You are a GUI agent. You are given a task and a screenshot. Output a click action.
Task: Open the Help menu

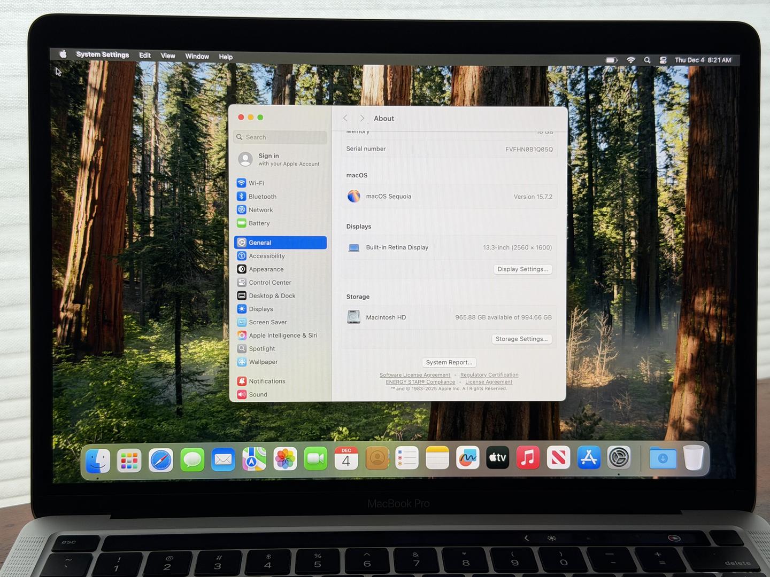pyautogui.click(x=226, y=57)
